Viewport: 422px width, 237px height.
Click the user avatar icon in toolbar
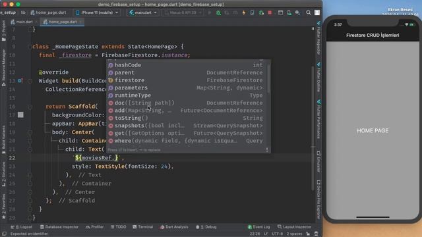tap(317, 13)
